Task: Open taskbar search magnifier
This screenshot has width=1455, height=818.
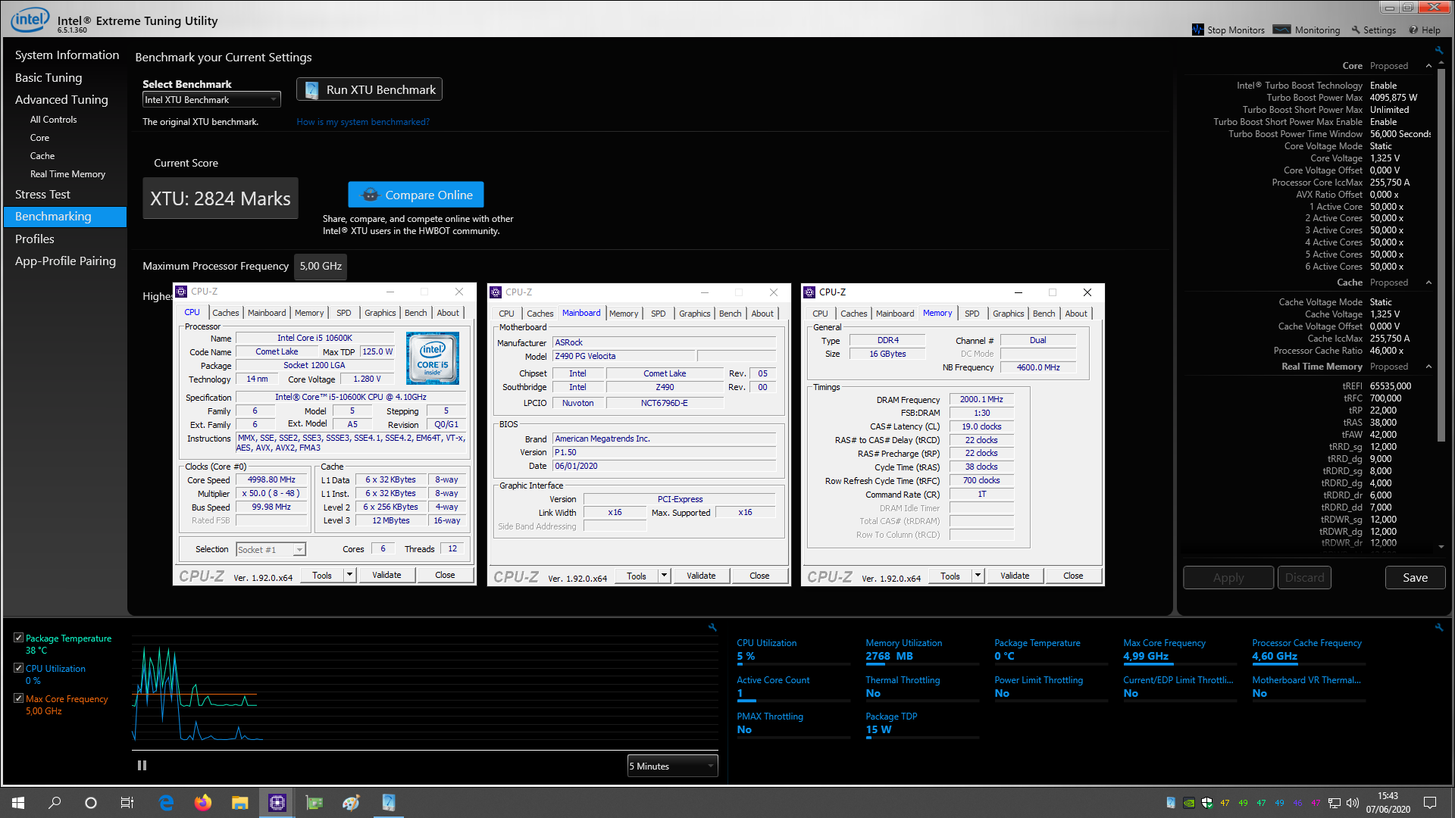Action: point(55,803)
